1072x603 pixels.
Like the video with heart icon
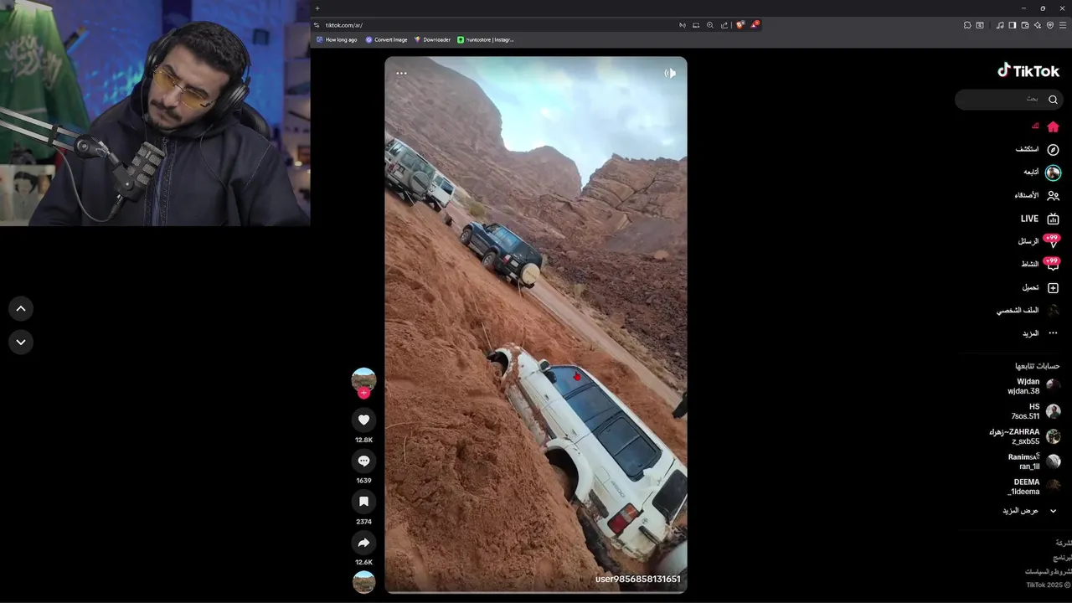[363, 420]
